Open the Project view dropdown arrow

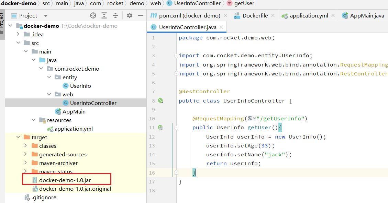click(45, 16)
